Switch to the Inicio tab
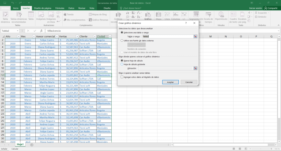This screenshot has width=281, height=151. click(x=16, y=8)
